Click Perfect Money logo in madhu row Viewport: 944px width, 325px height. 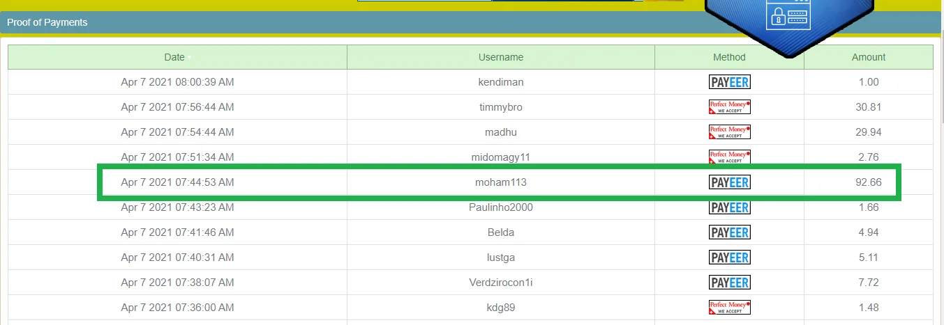point(729,132)
